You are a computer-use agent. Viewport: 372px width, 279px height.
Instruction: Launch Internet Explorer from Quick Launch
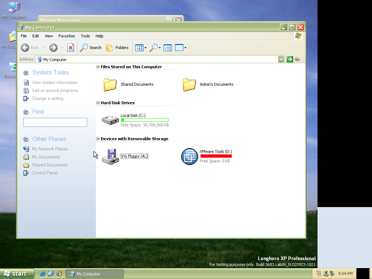point(43,274)
